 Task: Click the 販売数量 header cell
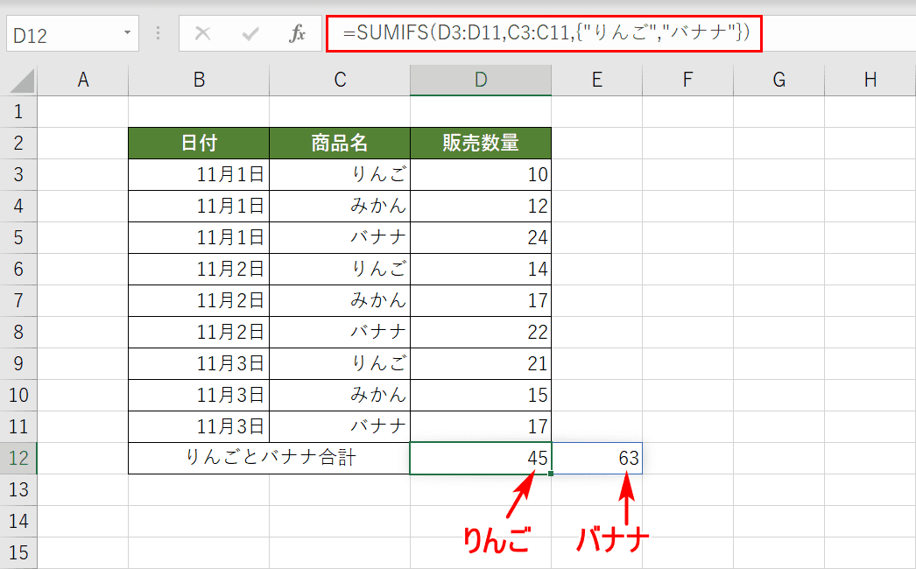point(481,144)
